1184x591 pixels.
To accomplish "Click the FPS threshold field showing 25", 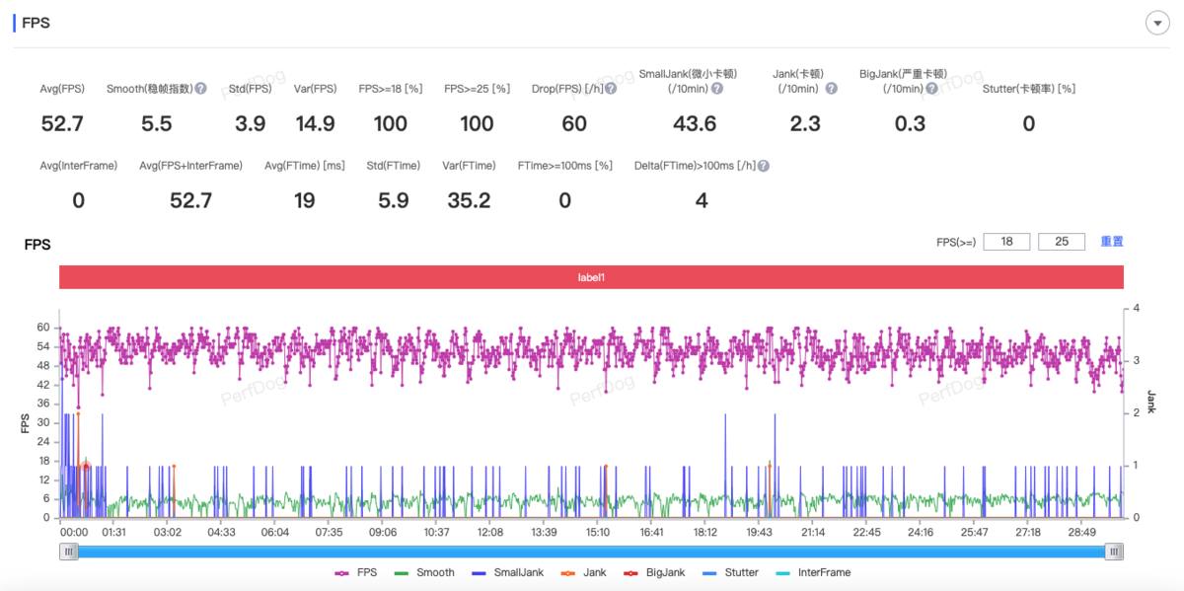I will pos(1062,242).
